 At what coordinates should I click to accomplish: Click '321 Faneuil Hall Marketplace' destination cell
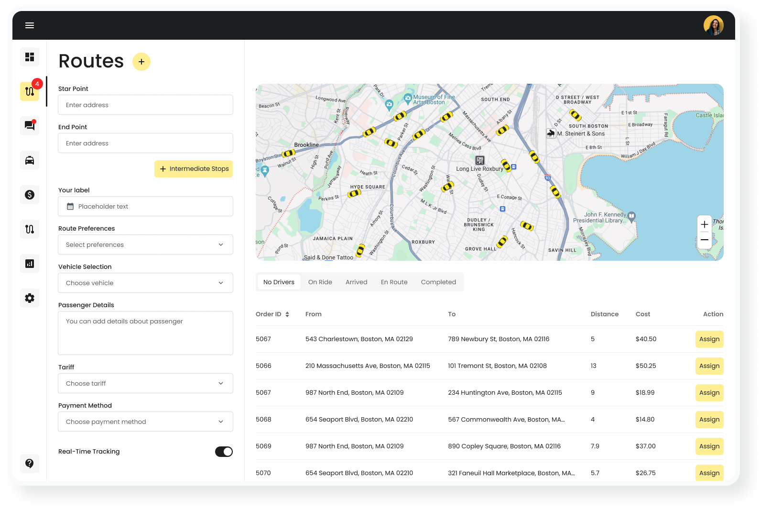pyautogui.click(x=511, y=473)
